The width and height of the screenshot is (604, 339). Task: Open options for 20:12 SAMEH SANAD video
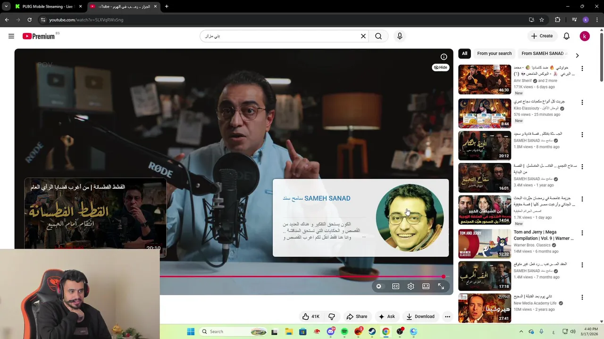point(582,135)
